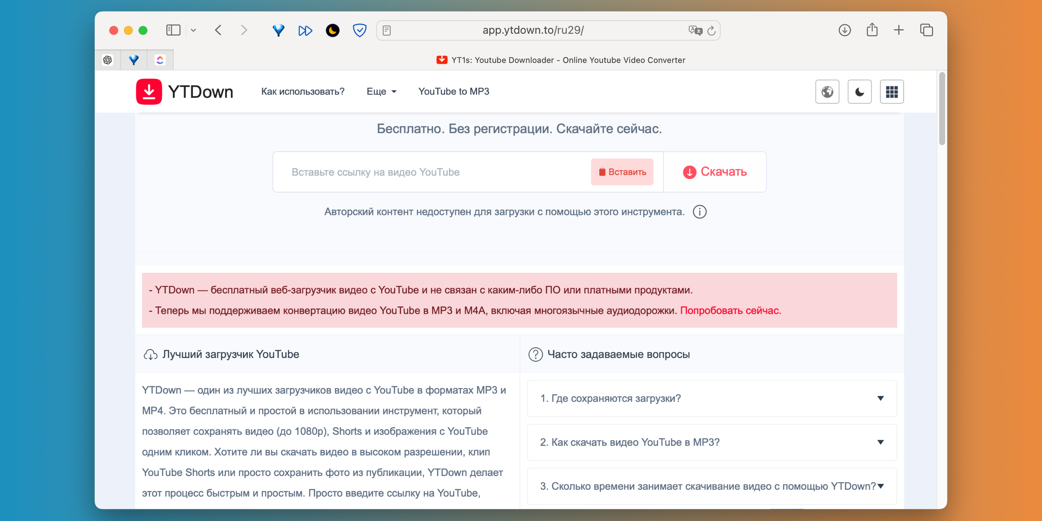This screenshot has height=521, width=1042.
Task: Click the Safari sidebar toggle icon
Action: tap(173, 30)
